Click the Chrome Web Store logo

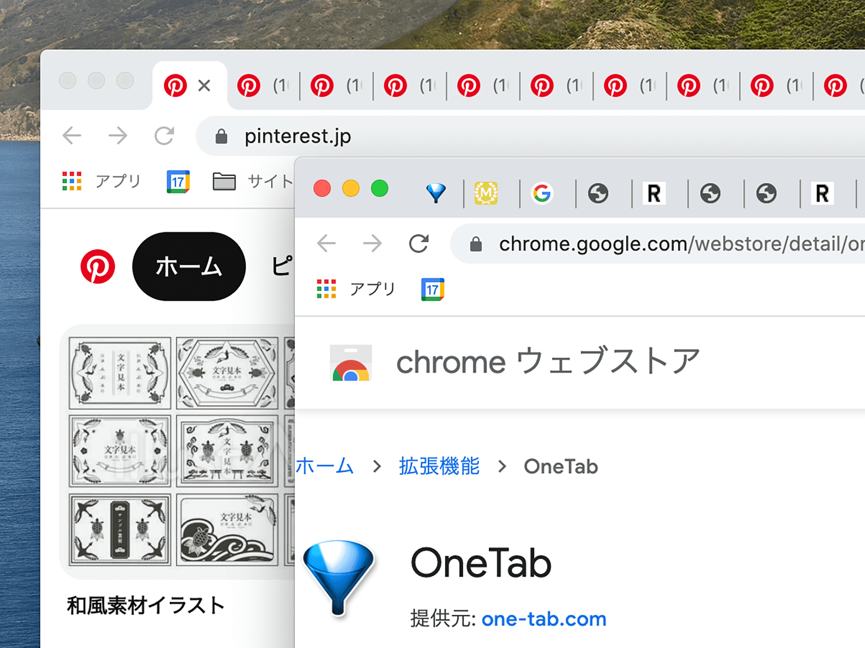tap(351, 362)
